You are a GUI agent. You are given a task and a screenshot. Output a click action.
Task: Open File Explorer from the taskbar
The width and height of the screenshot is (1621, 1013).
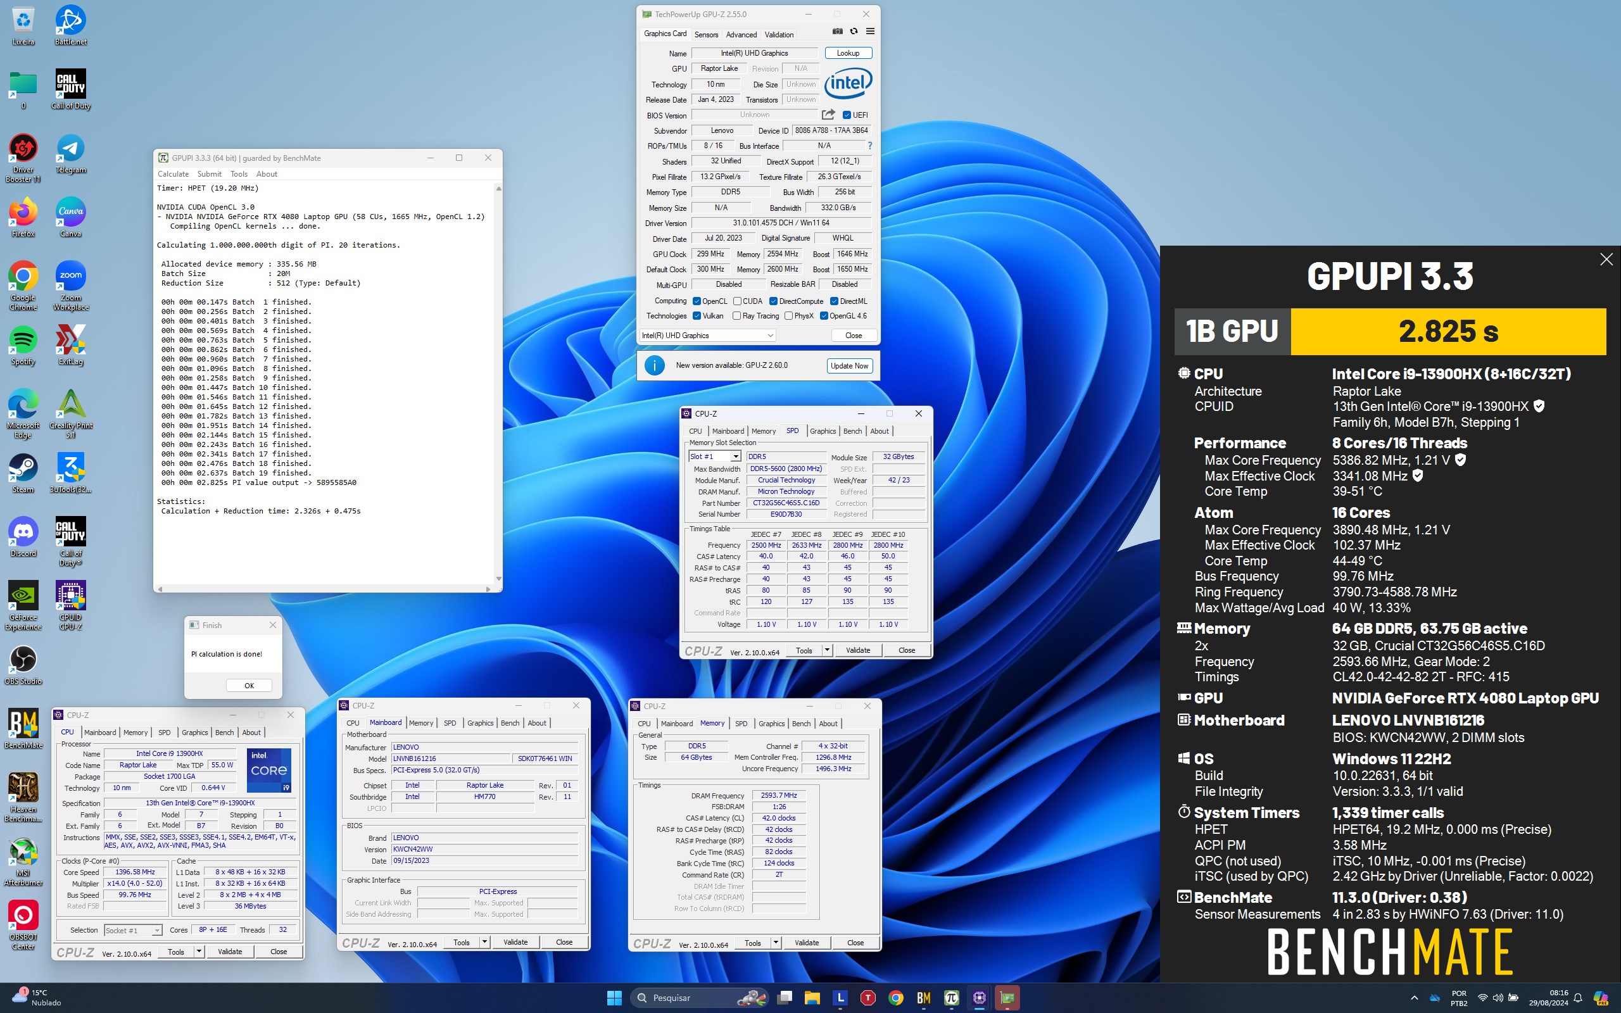pyautogui.click(x=812, y=998)
